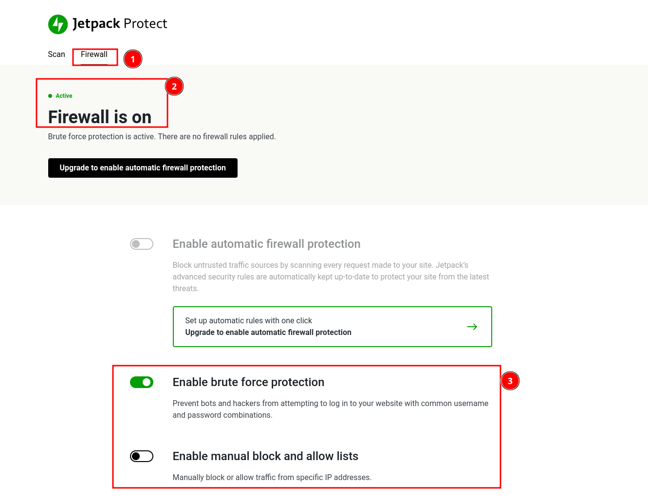Viewport: 648px width, 501px height.
Task: Click the green arrow in upgrade card
Action: [472, 327]
